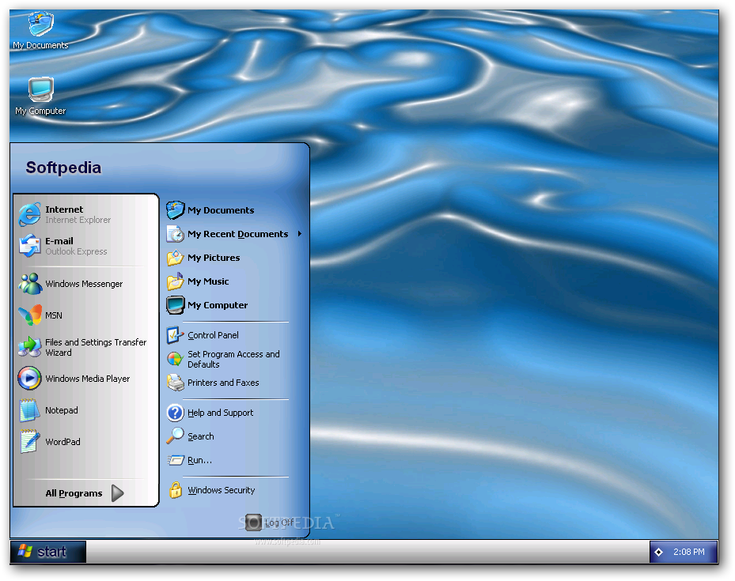Click the 2:08 PM taskbar clock
Image resolution: width=735 pixels, height=581 pixels.
click(x=688, y=552)
